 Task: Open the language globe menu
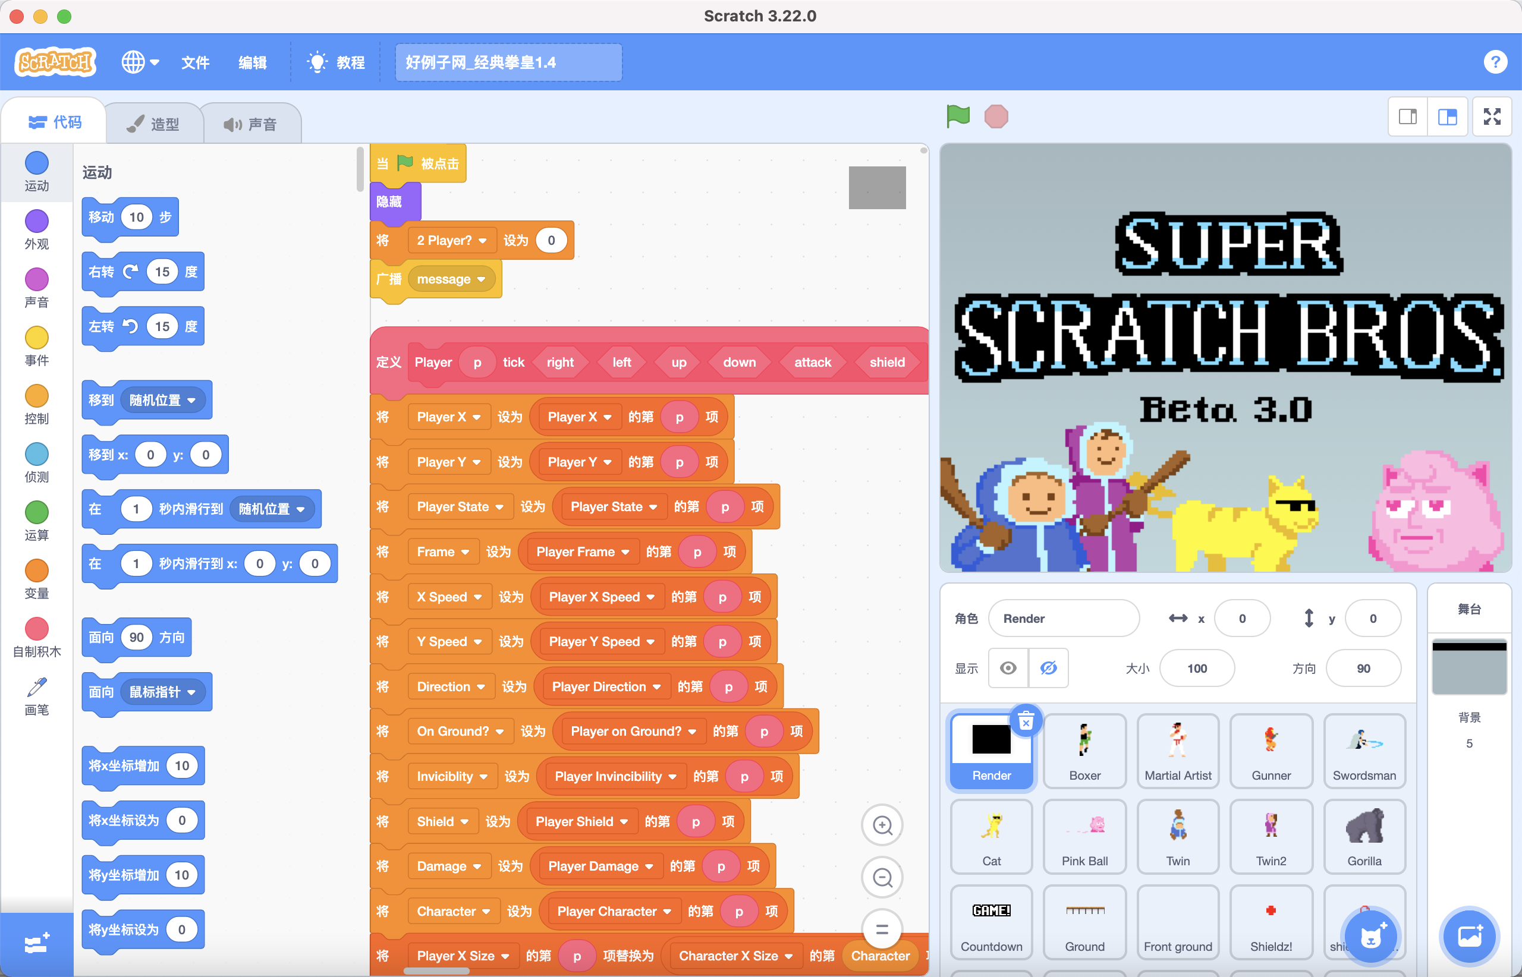tap(140, 62)
